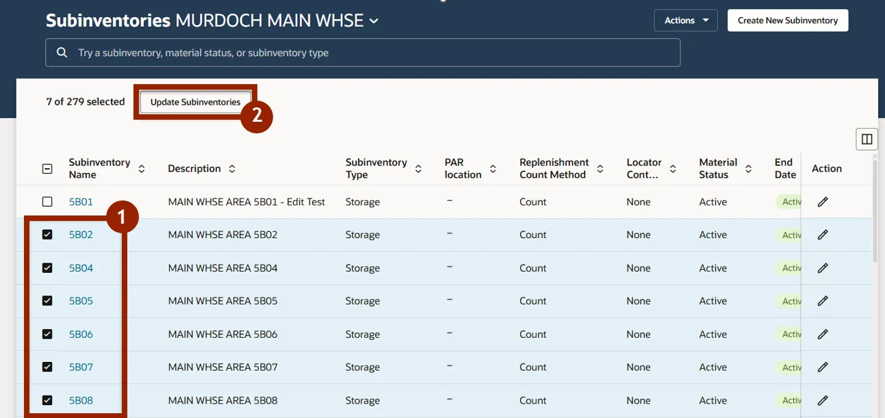Toggle the select-all header checkbox
The height and width of the screenshot is (418, 885).
coord(47,169)
